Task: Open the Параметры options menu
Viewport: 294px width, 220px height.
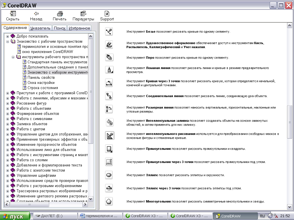Action: click(83, 16)
